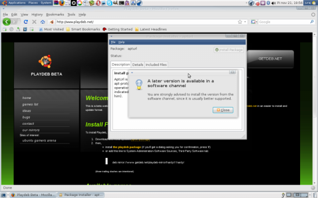Open the games list sidebar link

30,104
